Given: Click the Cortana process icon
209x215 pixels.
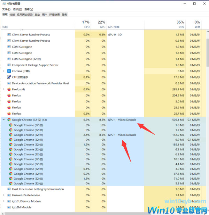Looking at the screenshot, I should tap(9, 71).
